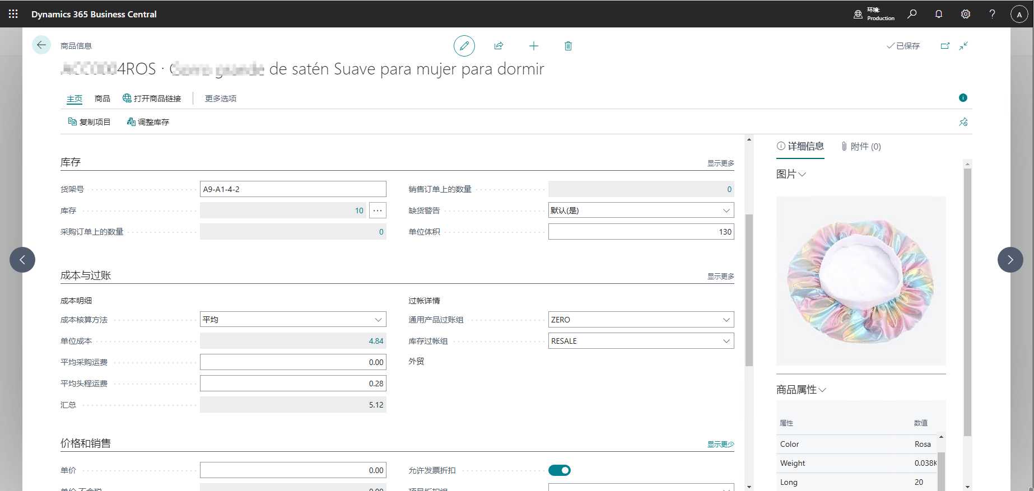This screenshot has width=1034, height=491.
Task: Open the app launcher waffle icon
Action: pyautogui.click(x=13, y=14)
